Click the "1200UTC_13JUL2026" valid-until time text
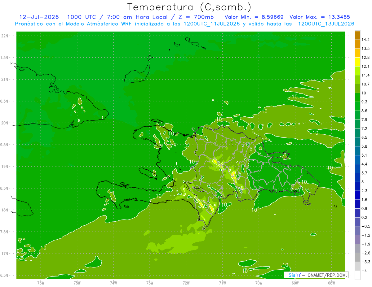 (326, 24)
